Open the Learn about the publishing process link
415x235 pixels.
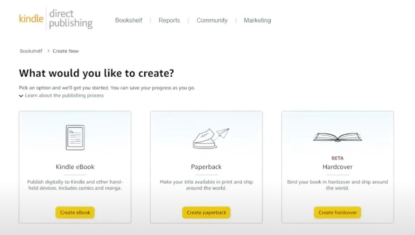(64, 96)
